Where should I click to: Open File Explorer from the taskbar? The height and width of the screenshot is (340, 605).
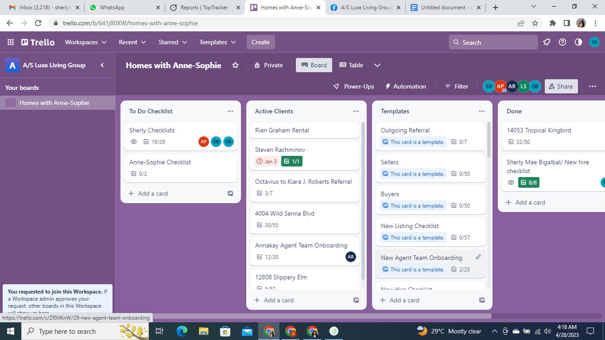click(x=204, y=331)
